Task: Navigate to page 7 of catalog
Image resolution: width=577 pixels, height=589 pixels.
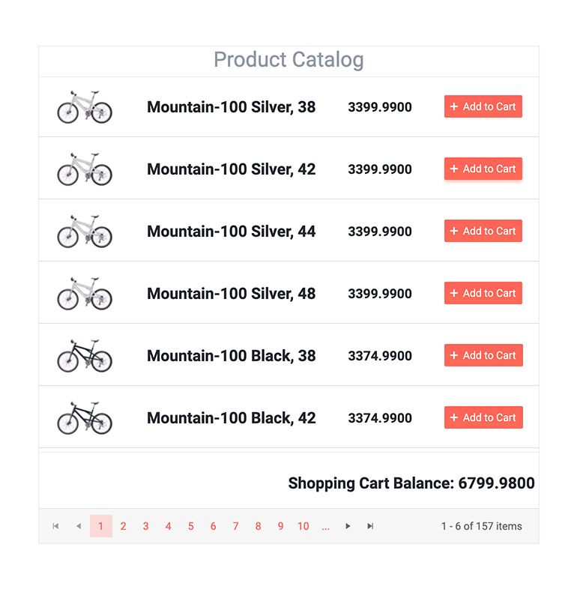Action: [x=235, y=526]
